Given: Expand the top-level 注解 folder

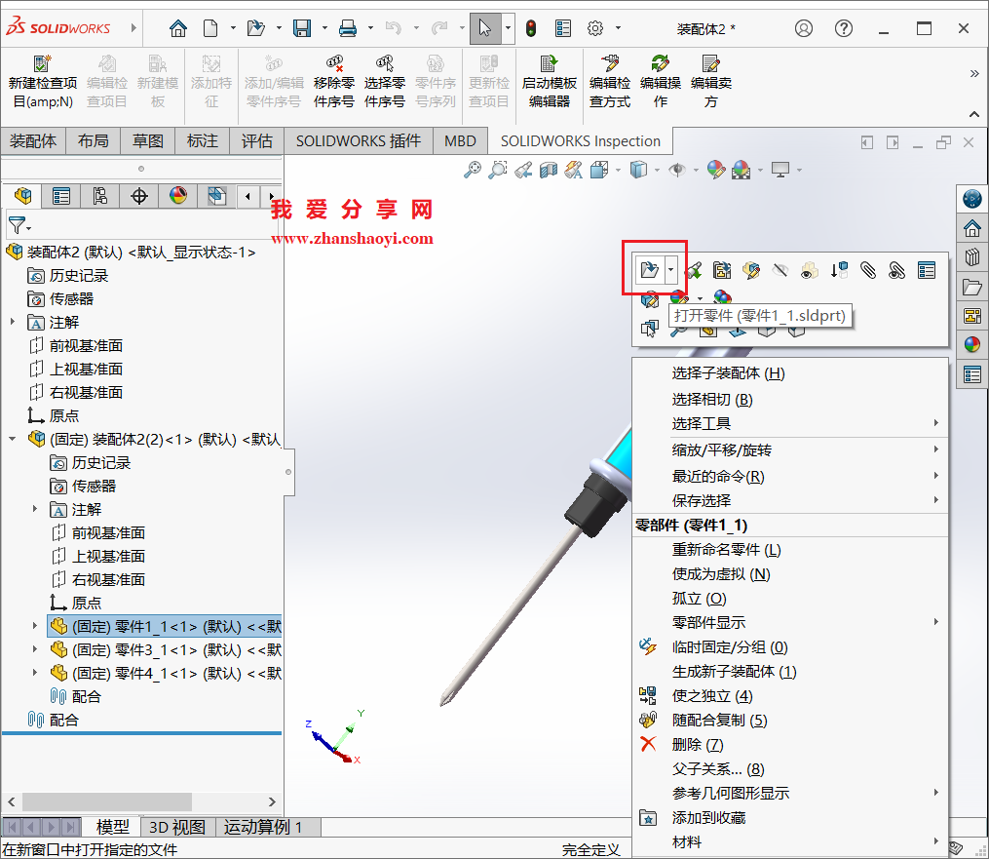Looking at the screenshot, I should click(x=12, y=322).
